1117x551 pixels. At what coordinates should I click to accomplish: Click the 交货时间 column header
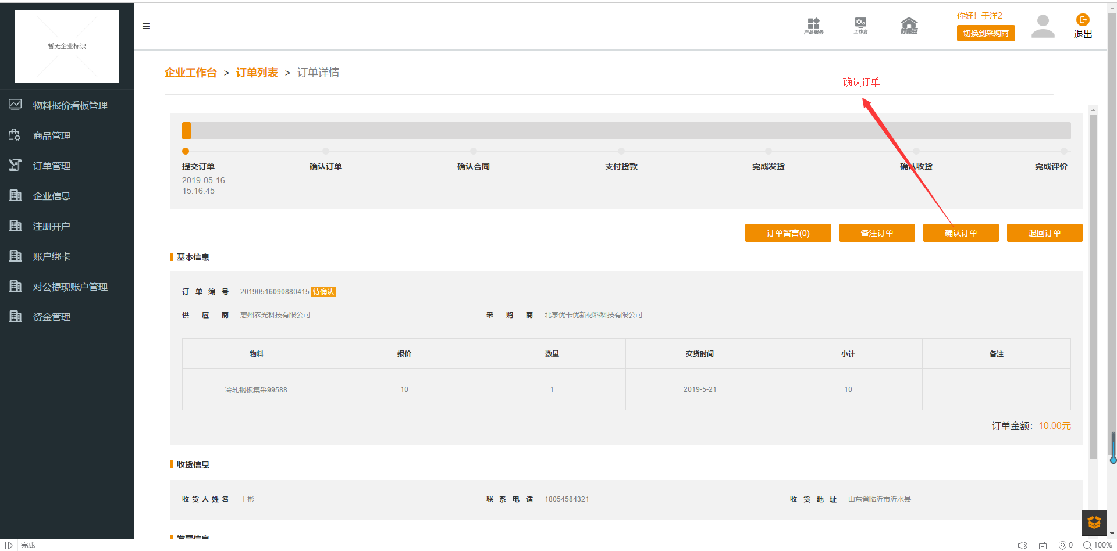pos(700,354)
